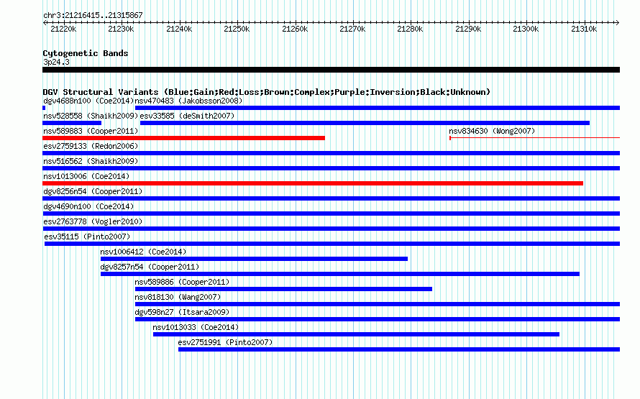Viewport: 640px width, 399px height.
Task: Click the 21230k ruler tick label
Action: tap(121, 29)
